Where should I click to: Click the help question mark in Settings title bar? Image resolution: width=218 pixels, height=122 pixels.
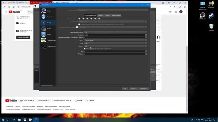(x=143, y=5)
